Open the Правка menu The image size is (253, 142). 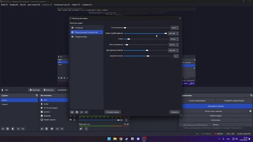click(x=14, y=5)
